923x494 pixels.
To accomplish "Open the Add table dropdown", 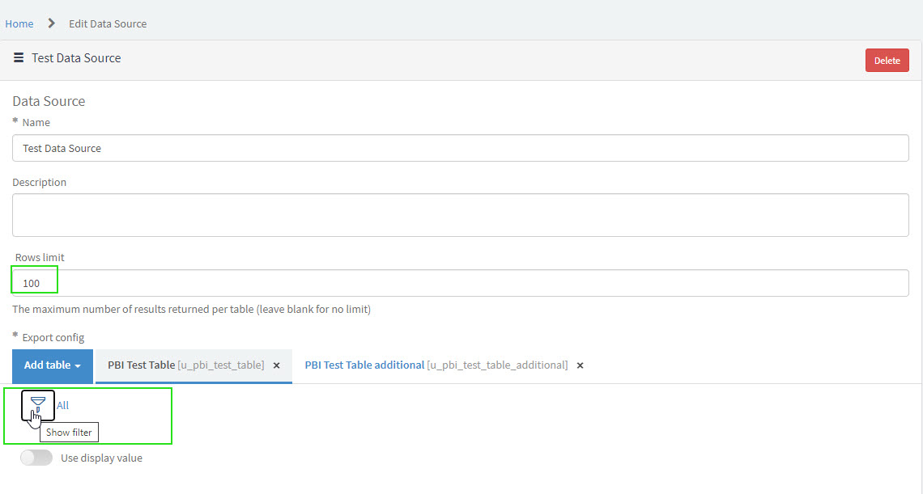I will (x=53, y=365).
